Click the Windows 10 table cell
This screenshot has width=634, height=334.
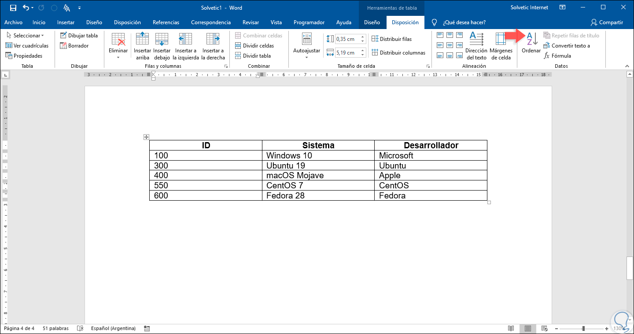tap(318, 155)
